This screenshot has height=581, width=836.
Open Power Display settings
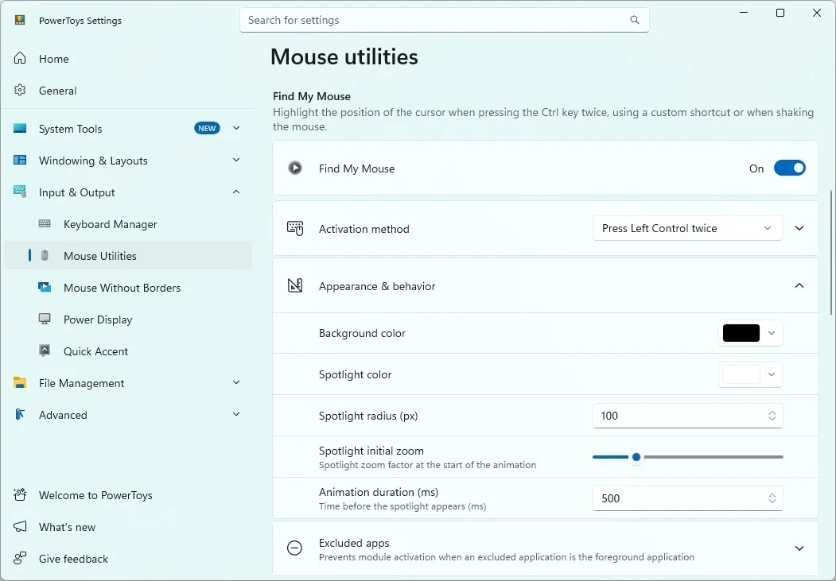(x=128, y=320)
